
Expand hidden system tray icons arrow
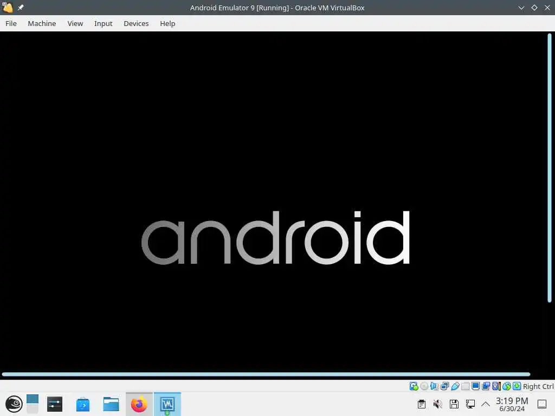[486, 404]
